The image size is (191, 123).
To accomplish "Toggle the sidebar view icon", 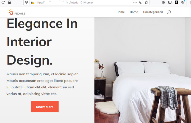I will [170, 2].
